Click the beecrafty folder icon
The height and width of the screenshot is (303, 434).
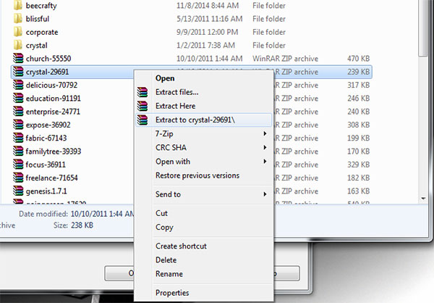tap(18, 5)
